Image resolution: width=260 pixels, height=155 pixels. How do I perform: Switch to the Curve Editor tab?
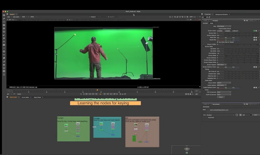25,97
